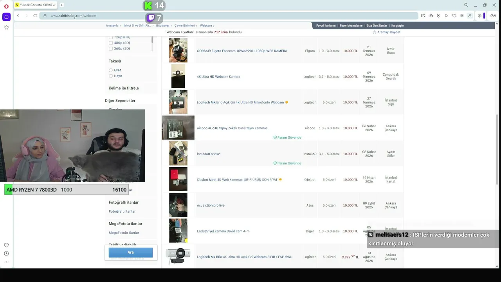View 4K Ultra HD Webcam Kamera thumbnail
The height and width of the screenshot is (282, 501).
(178, 76)
